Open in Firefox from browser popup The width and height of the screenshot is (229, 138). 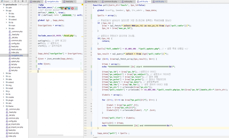coord(66,8)
